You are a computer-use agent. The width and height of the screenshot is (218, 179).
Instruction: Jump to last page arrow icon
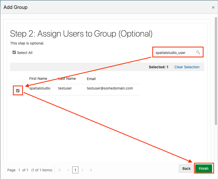coord(91,170)
